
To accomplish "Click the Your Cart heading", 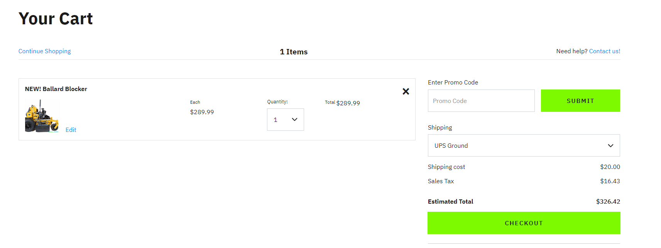I will coord(56,19).
